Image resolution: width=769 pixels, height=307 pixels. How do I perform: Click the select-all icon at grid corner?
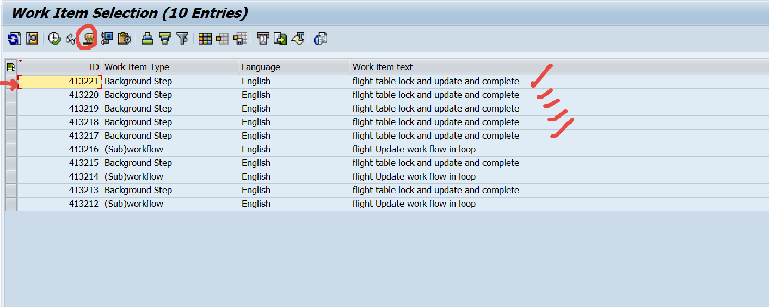point(11,67)
